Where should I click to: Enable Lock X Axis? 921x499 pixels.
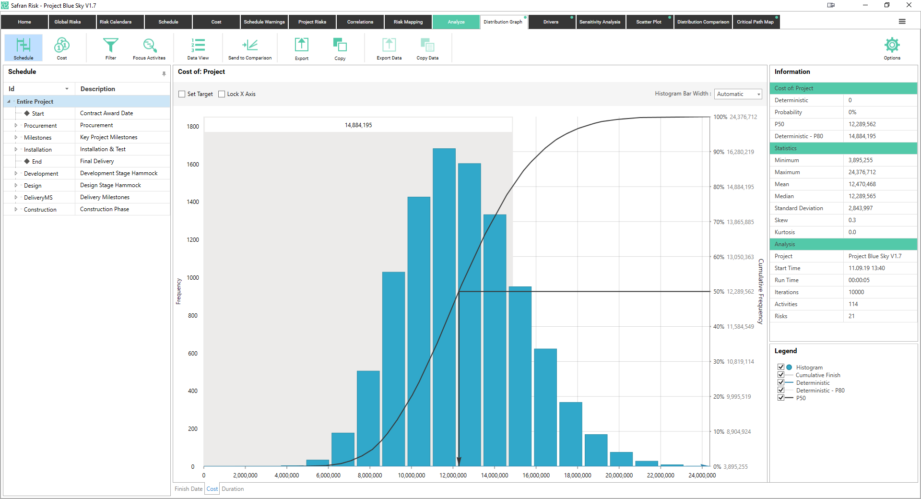tap(221, 94)
